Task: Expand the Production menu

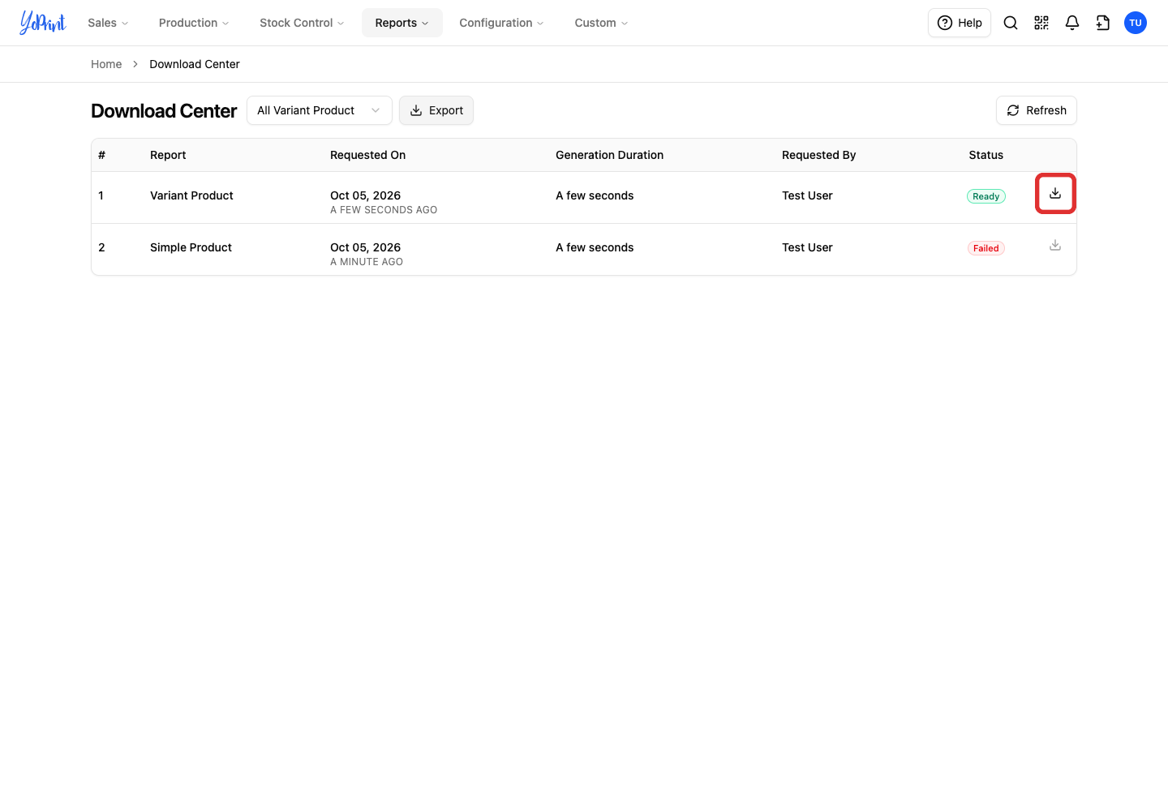Action: click(x=194, y=23)
